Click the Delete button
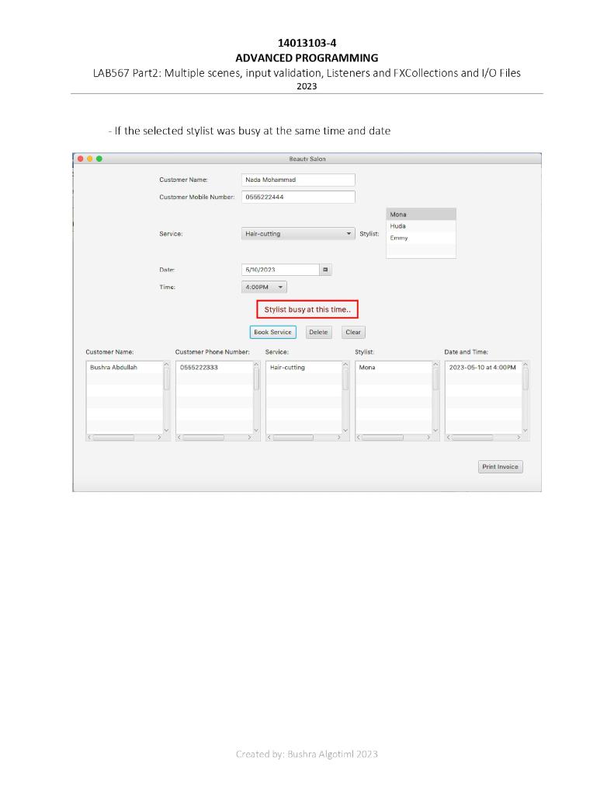 point(318,332)
